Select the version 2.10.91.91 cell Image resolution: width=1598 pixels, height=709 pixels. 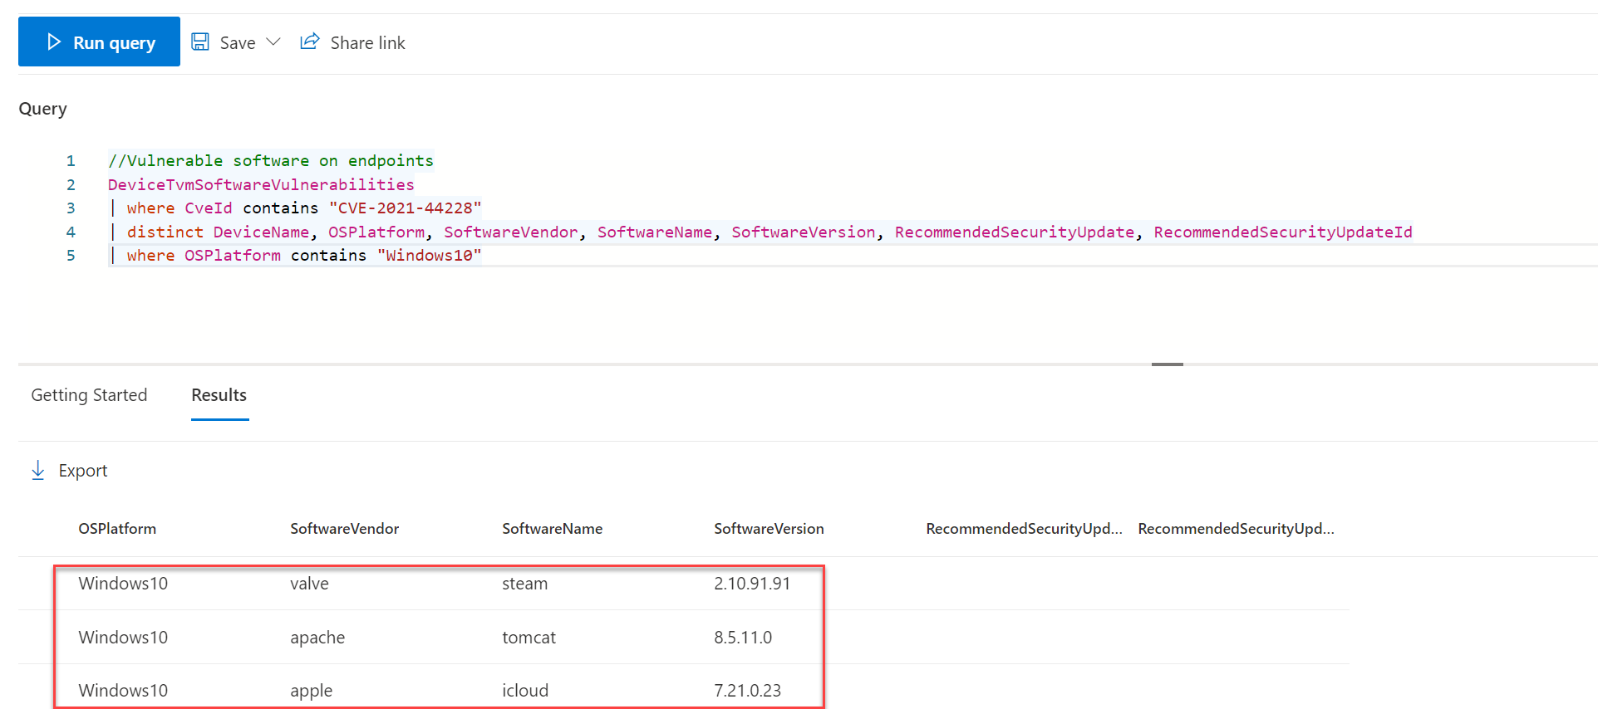[x=752, y=584]
